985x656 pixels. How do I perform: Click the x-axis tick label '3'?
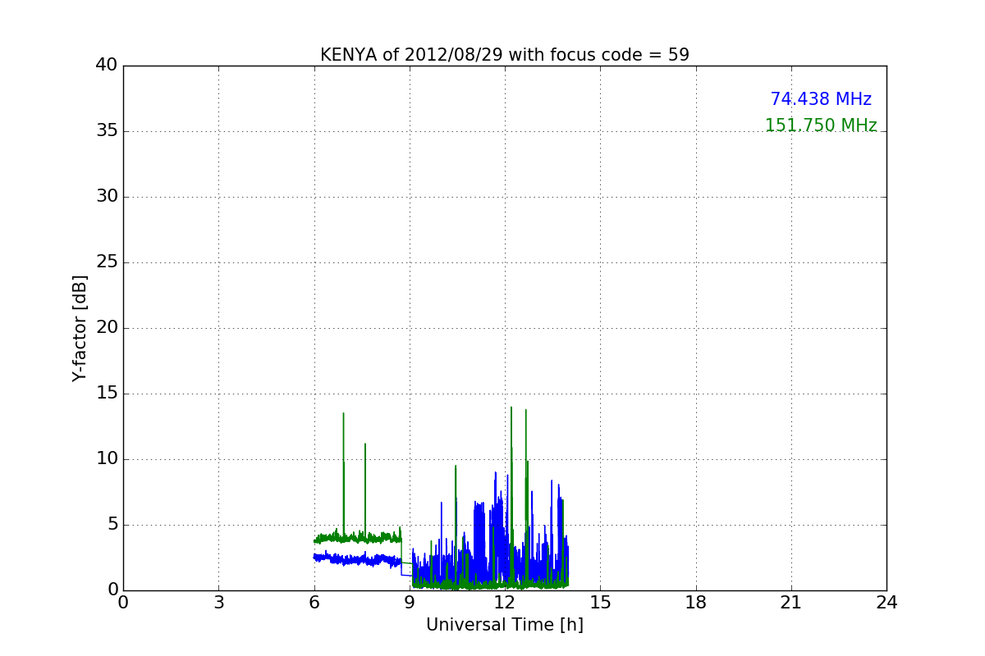tap(218, 603)
